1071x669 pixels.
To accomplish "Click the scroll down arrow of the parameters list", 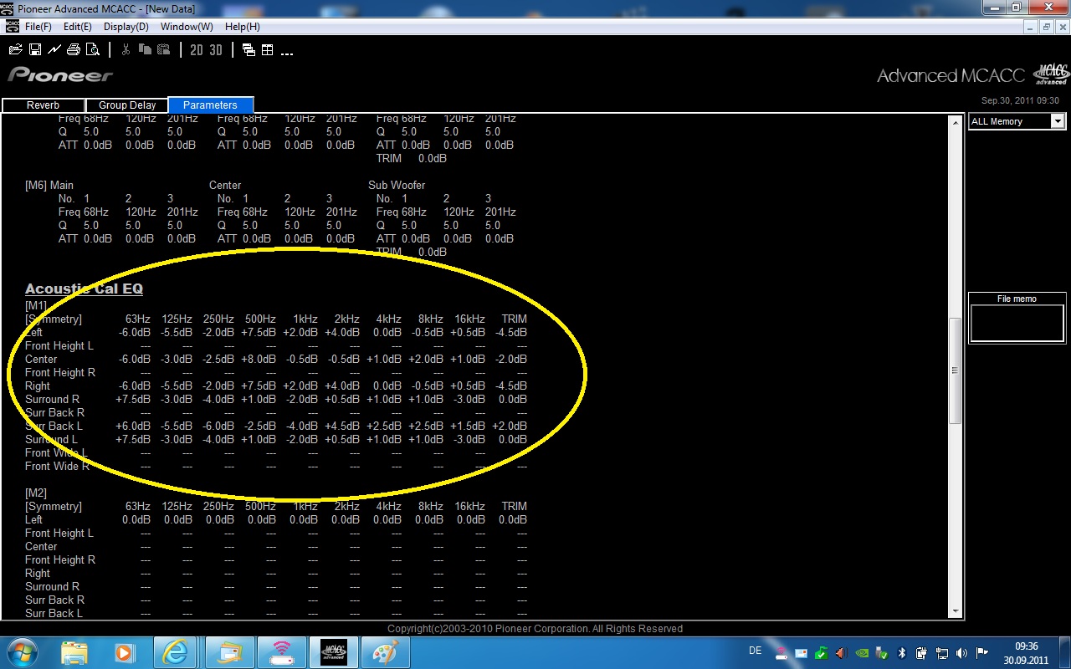I will pyautogui.click(x=956, y=611).
